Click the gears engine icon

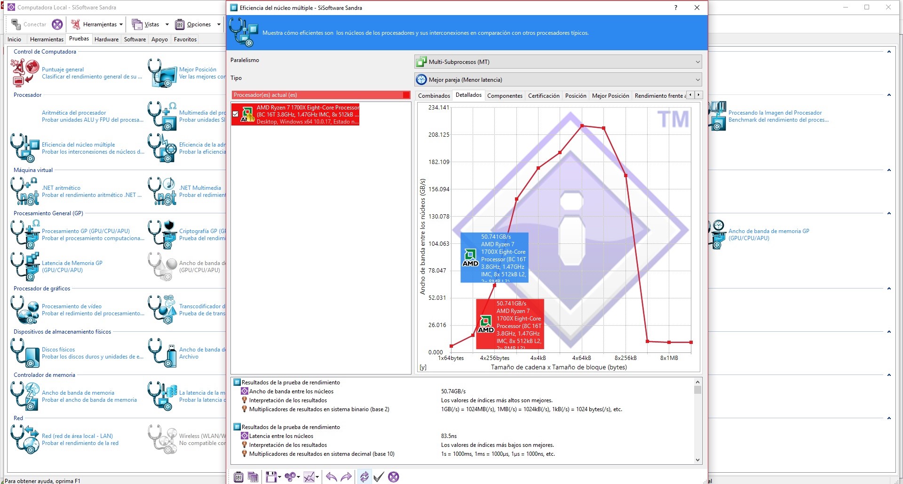tap(290, 477)
